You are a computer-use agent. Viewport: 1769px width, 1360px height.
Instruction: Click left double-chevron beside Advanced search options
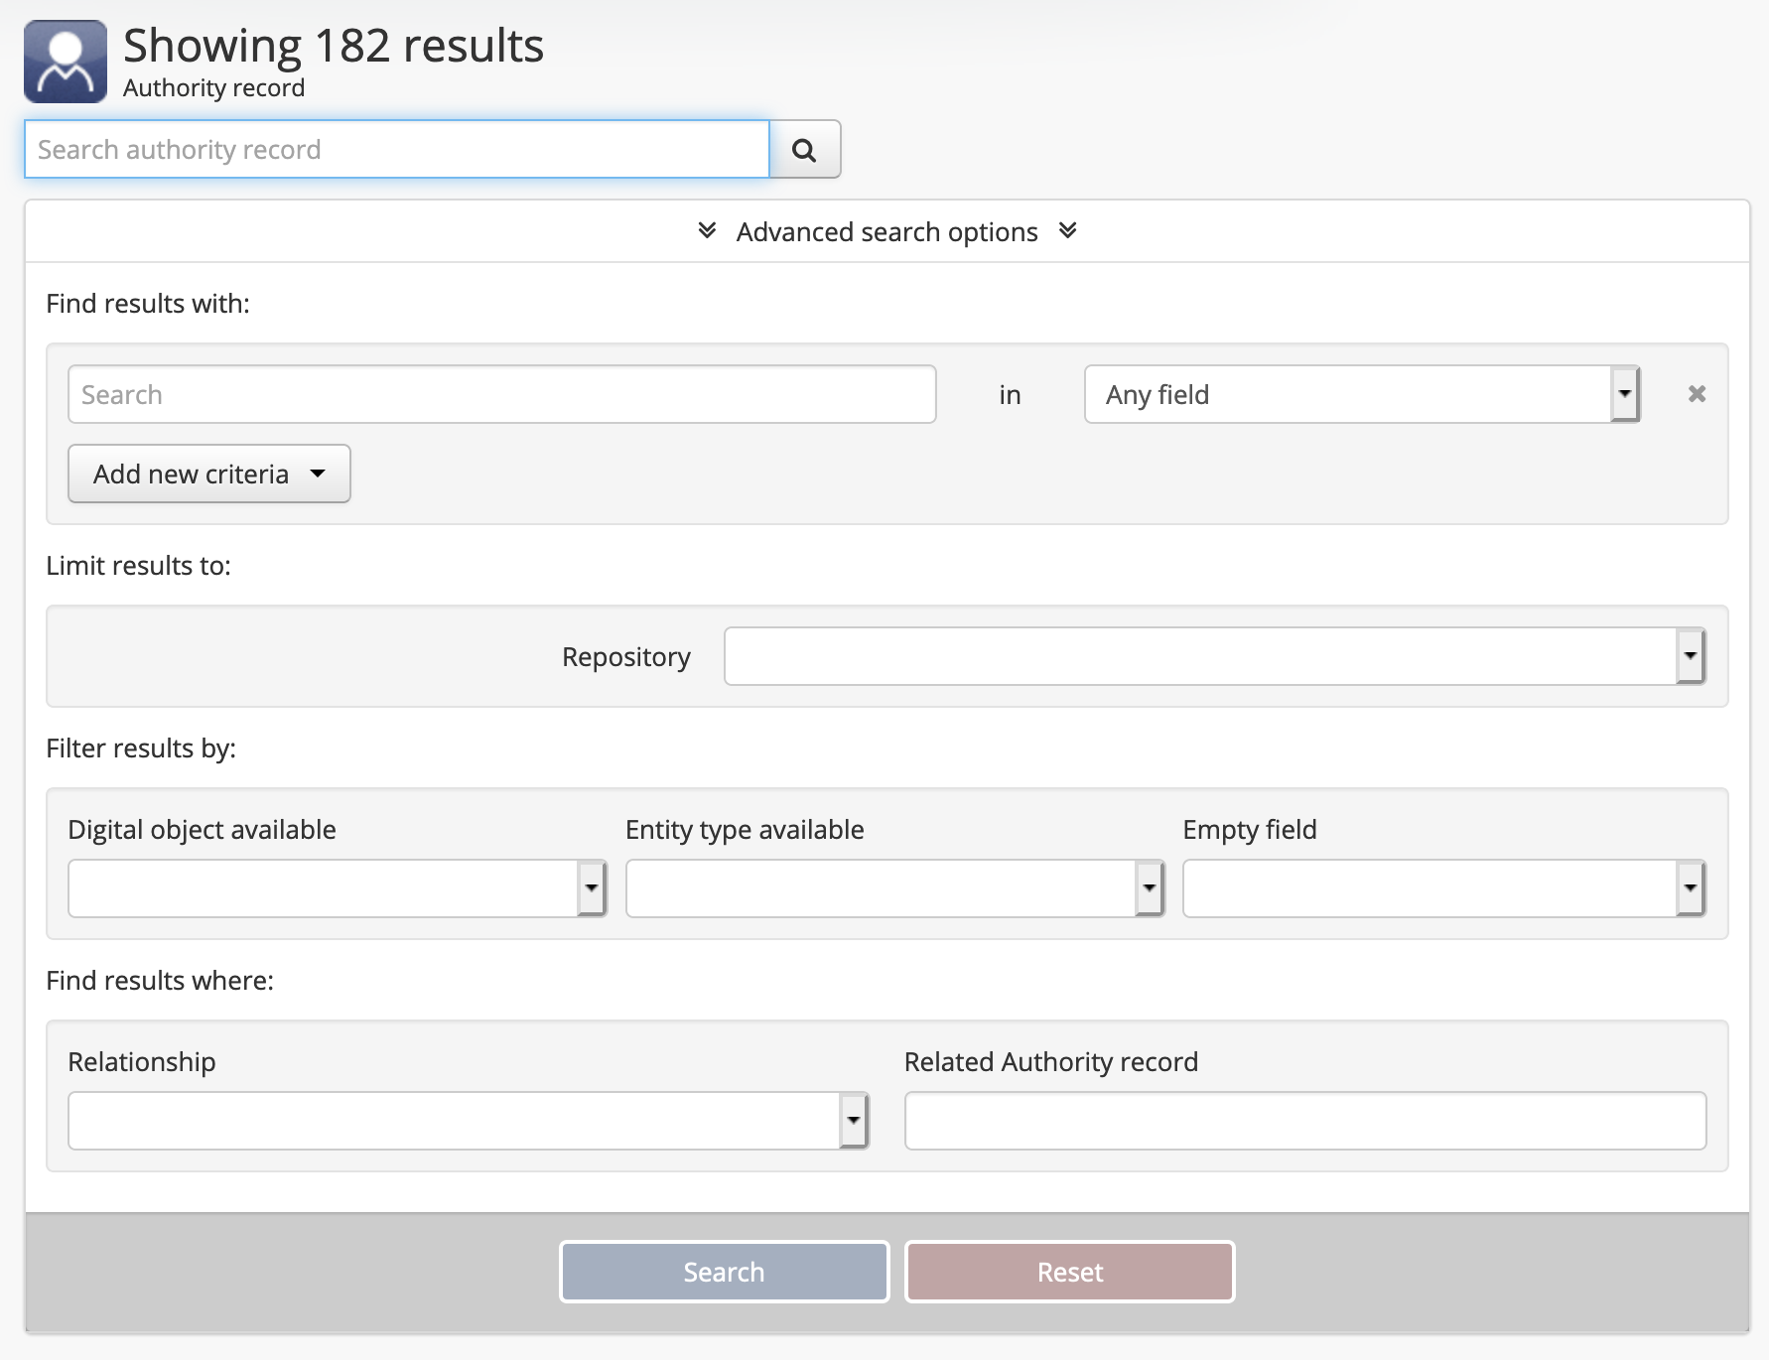(707, 231)
